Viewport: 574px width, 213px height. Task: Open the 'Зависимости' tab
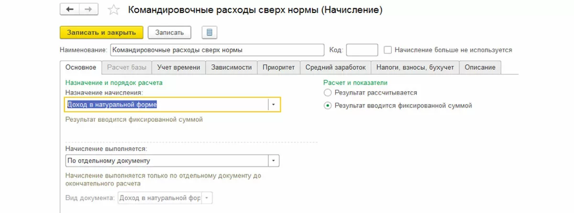pos(232,67)
